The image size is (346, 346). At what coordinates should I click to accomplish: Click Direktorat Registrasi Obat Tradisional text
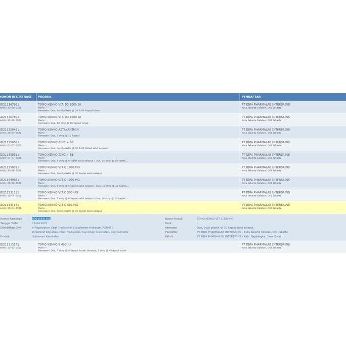(x=80, y=232)
